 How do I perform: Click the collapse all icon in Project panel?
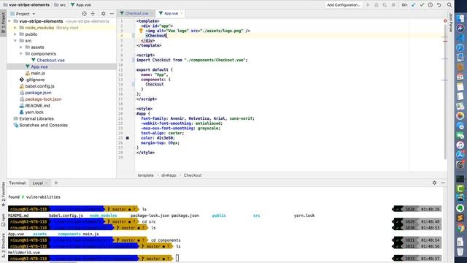[x=93, y=14]
